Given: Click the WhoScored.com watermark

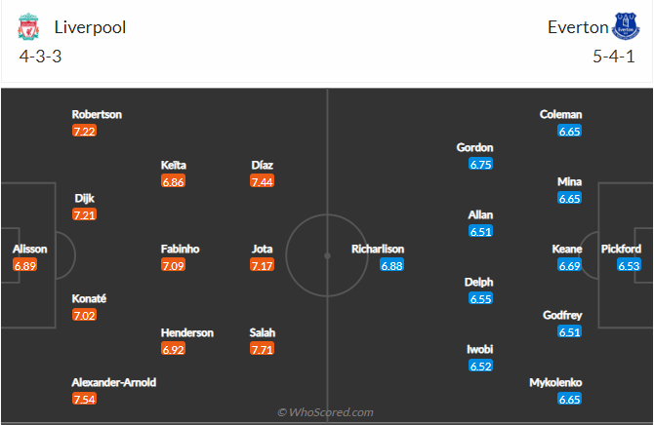Looking at the screenshot, I should pos(326,412).
